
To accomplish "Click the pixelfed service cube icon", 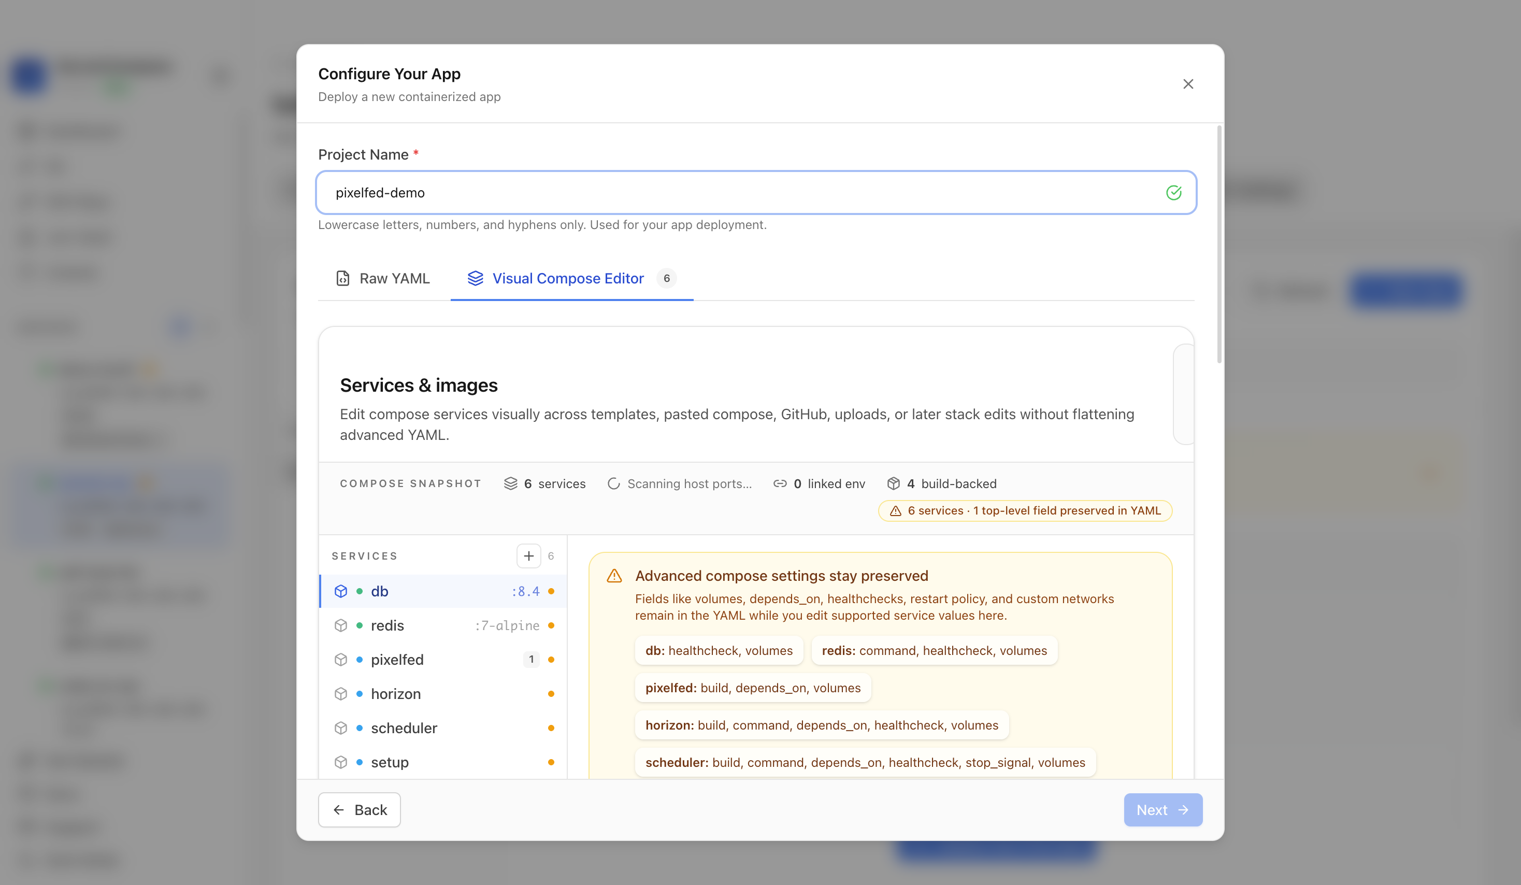I will pyautogui.click(x=341, y=660).
